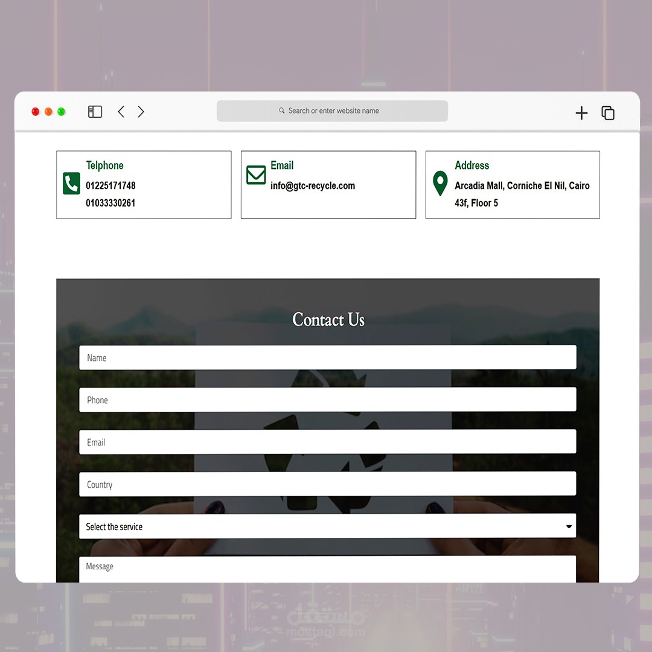Screen dimensions: 652x652
Task: Click the Email card heading
Action: (x=282, y=165)
